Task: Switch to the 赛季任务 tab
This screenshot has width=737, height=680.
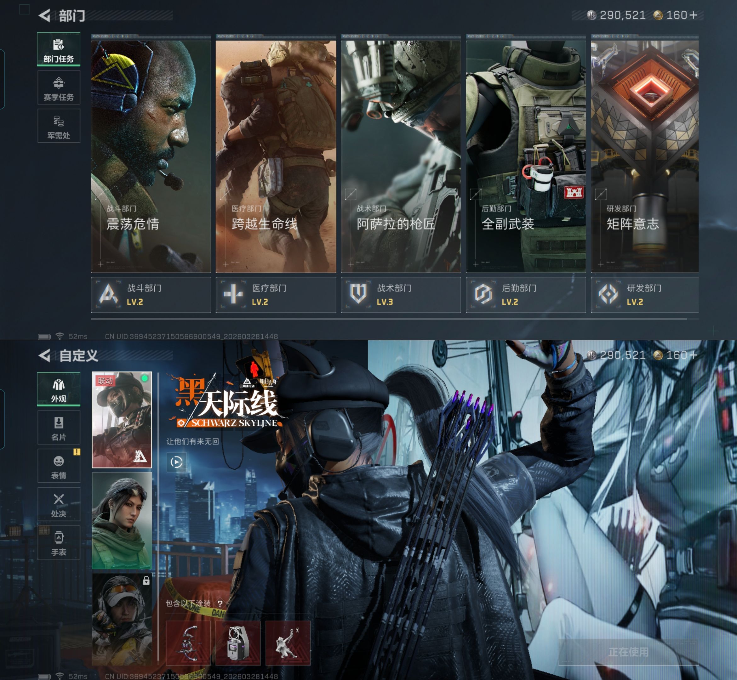Action: point(59,88)
